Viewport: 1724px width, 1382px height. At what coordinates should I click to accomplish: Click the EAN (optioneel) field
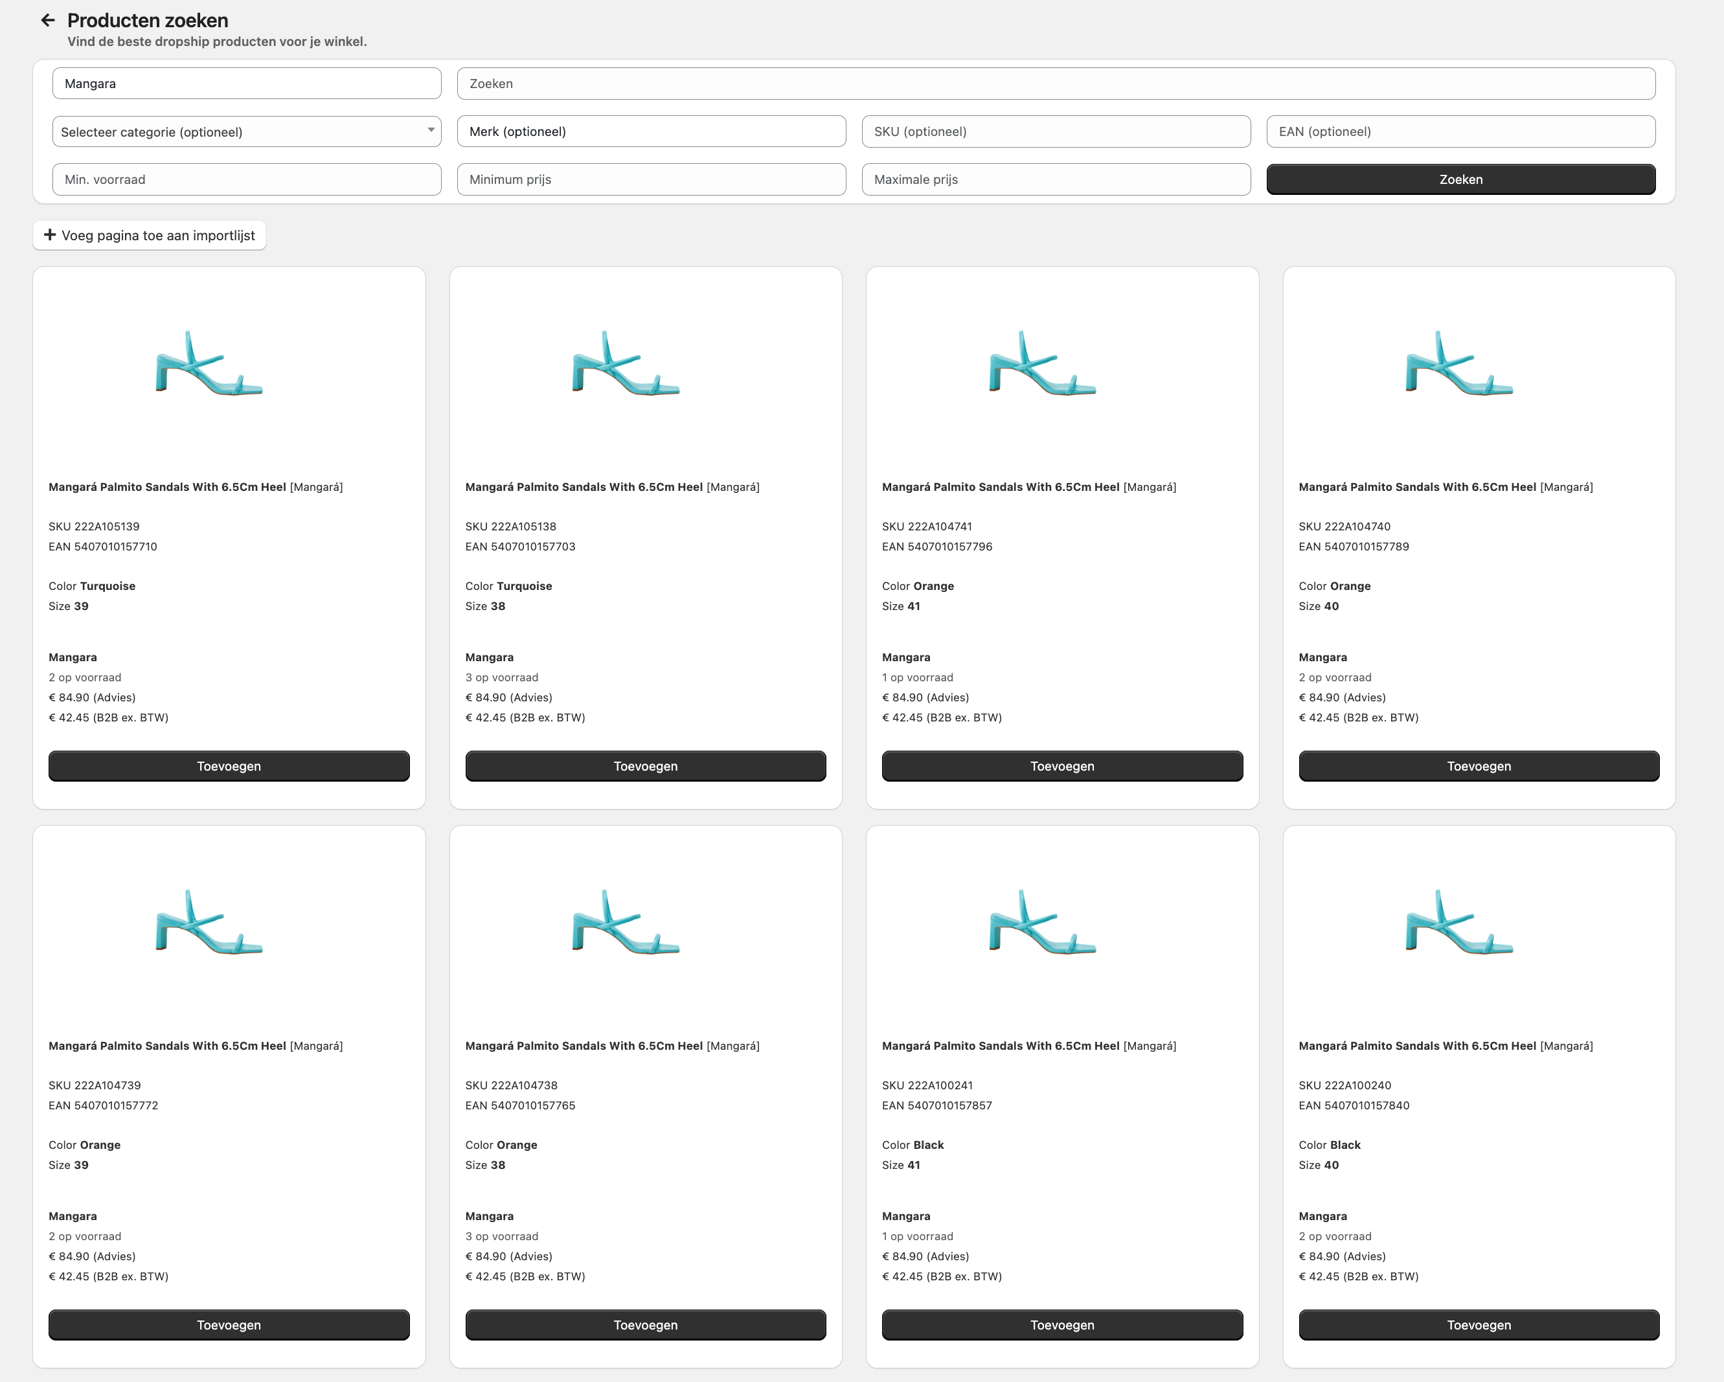point(1460,132)
